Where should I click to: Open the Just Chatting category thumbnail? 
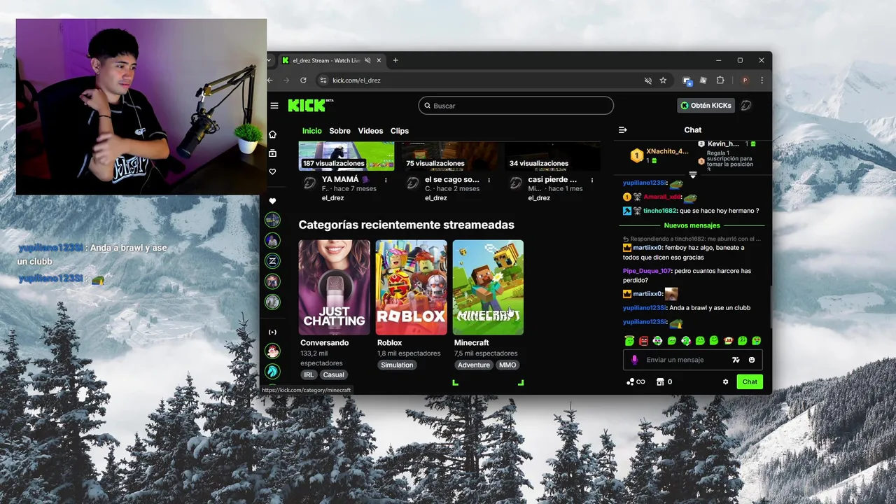click(x=335, y=288)
